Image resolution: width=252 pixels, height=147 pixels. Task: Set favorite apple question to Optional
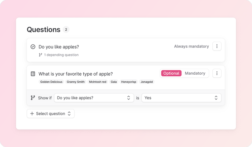click(x=171, y=73)
